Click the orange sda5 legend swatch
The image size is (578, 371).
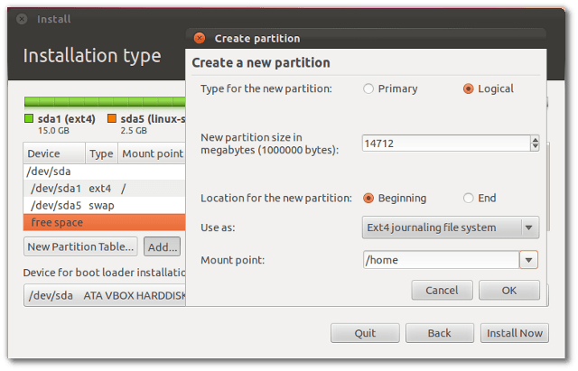(112, 118)
